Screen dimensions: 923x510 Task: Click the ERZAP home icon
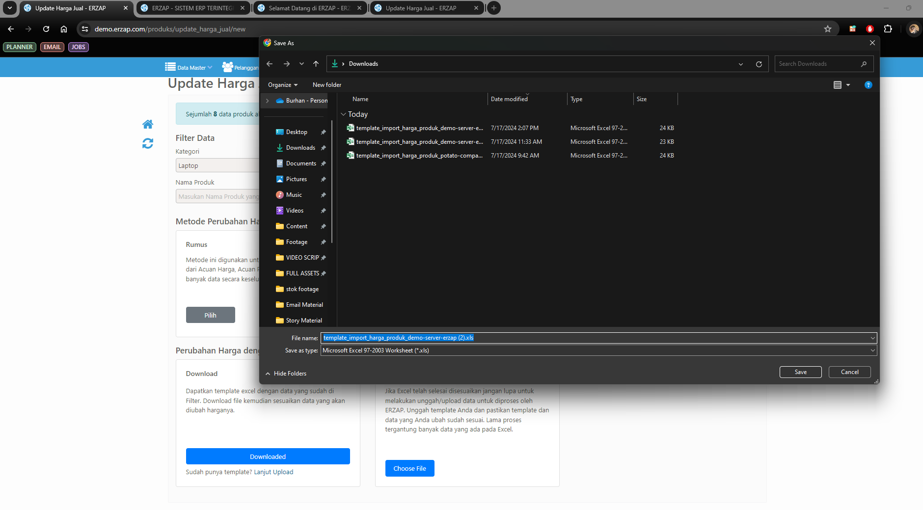[148, 124]
